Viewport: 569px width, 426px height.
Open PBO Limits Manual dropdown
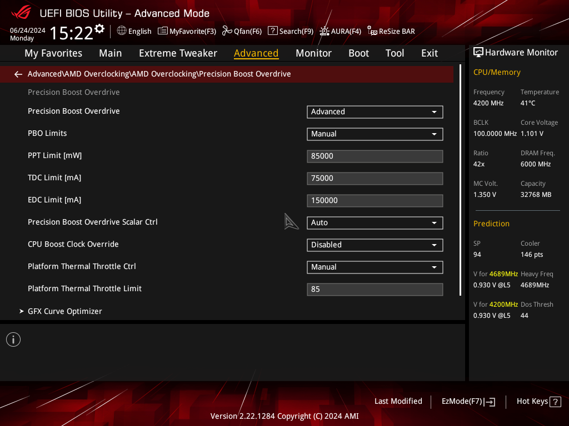point(375,134)
